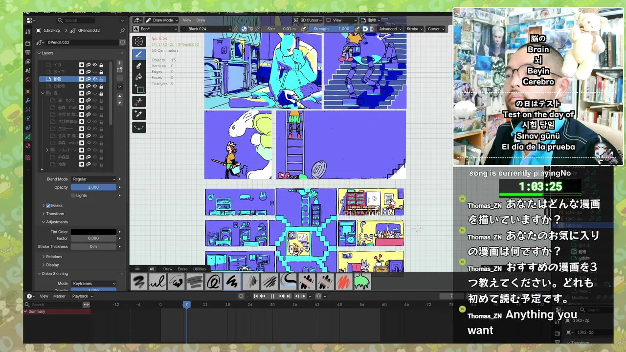Toggle the fake user shield for GPencil.032
This screenshot has width=626, height=352.
point(122,43)
